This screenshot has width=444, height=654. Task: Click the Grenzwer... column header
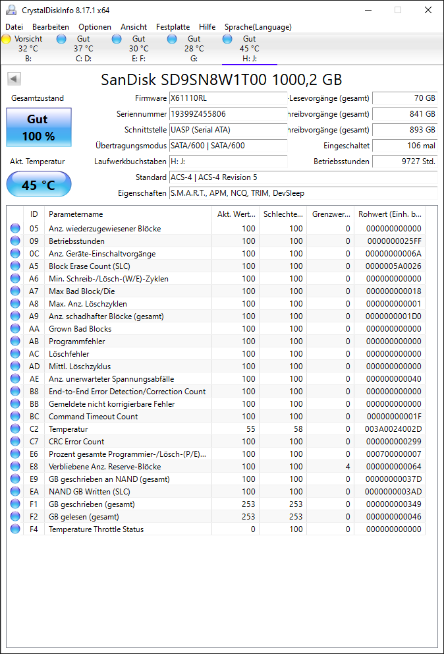point(331,214)
